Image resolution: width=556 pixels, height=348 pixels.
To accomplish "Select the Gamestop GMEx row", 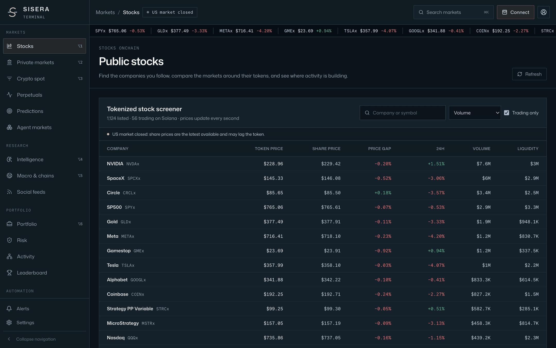I will tap(323, 251).
